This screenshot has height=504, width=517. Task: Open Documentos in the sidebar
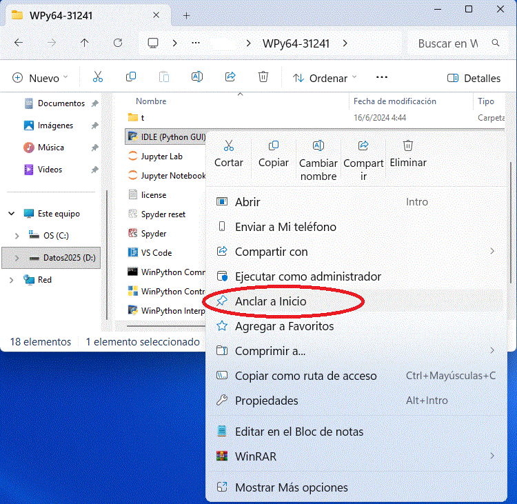point(54,103)
